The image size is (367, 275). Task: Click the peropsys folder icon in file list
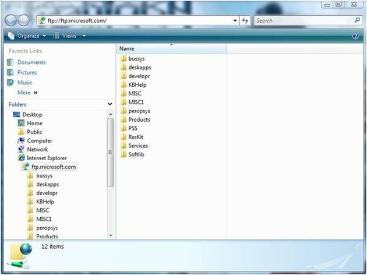click(x=123, y=111)
